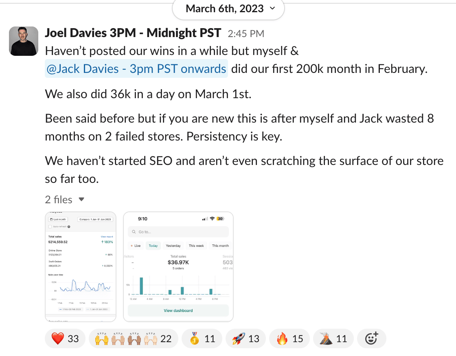Add a rocket reaction
456x356 pixels.
coord(246,338)
